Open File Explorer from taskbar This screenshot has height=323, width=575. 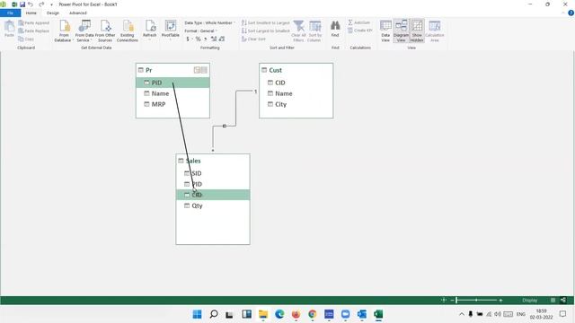tap(263, 314)
